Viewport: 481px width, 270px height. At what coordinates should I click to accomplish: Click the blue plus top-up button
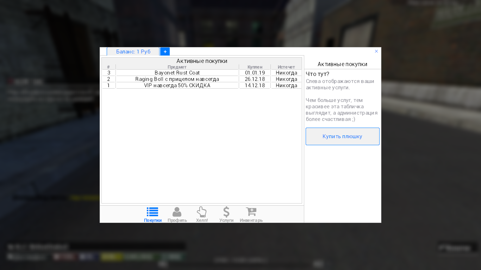tap(165, 52)
